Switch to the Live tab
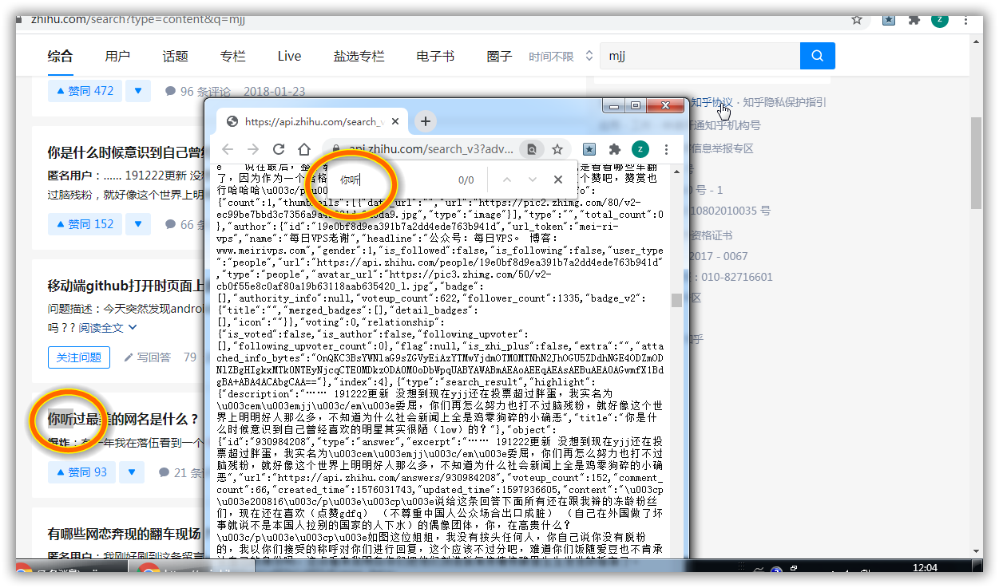 pos(289,56)
